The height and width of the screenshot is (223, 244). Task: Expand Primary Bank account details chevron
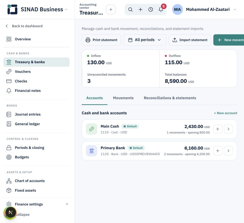point(228,151)
